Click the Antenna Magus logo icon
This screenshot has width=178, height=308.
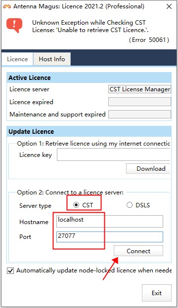(7, 6)
